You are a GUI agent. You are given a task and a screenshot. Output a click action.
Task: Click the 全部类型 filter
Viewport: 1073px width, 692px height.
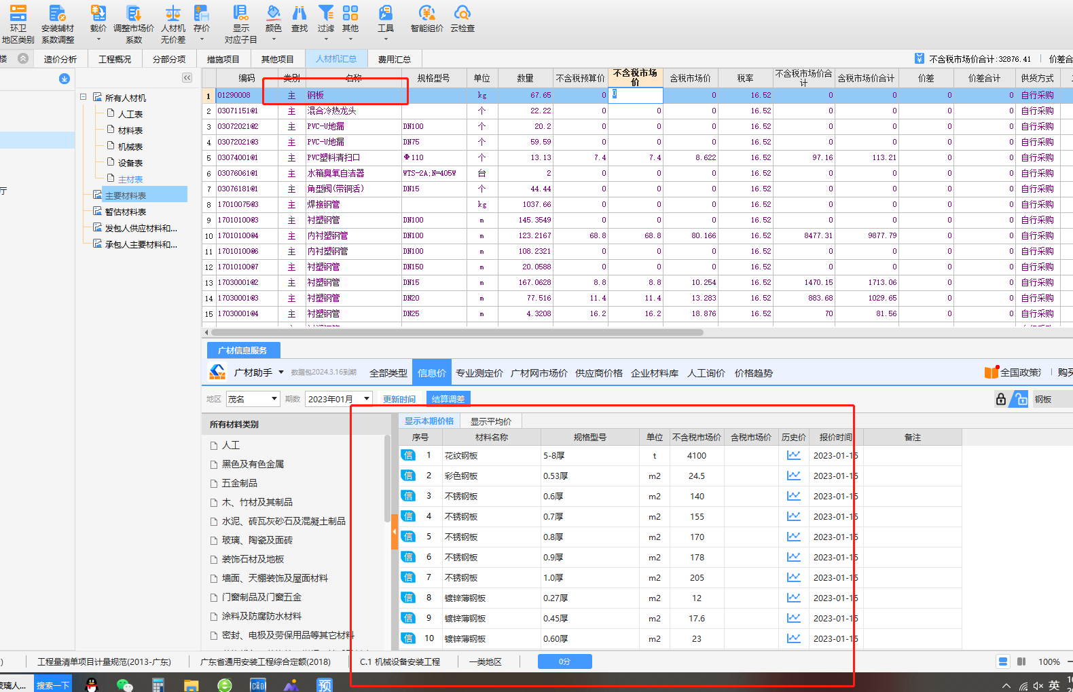click(x=388, y=373)
